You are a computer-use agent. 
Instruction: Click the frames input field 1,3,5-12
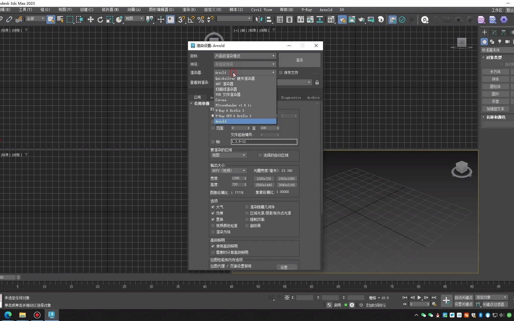(264, 142)
